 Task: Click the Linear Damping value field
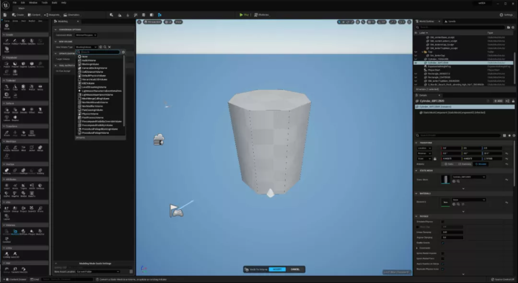pos(452,232)
